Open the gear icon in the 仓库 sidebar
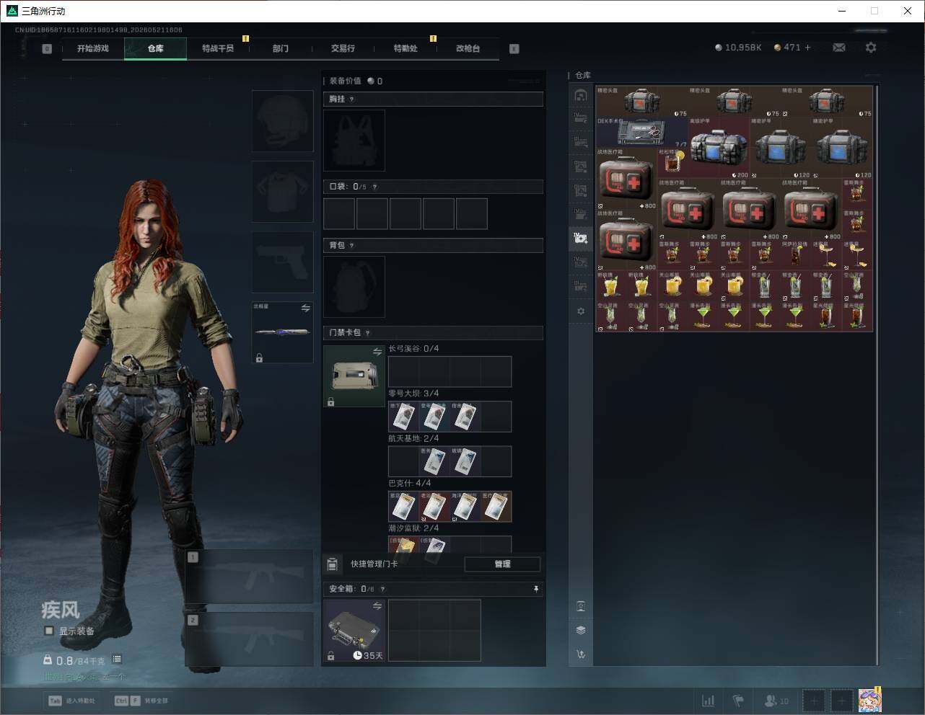The image size is (925, 715). 581,311
